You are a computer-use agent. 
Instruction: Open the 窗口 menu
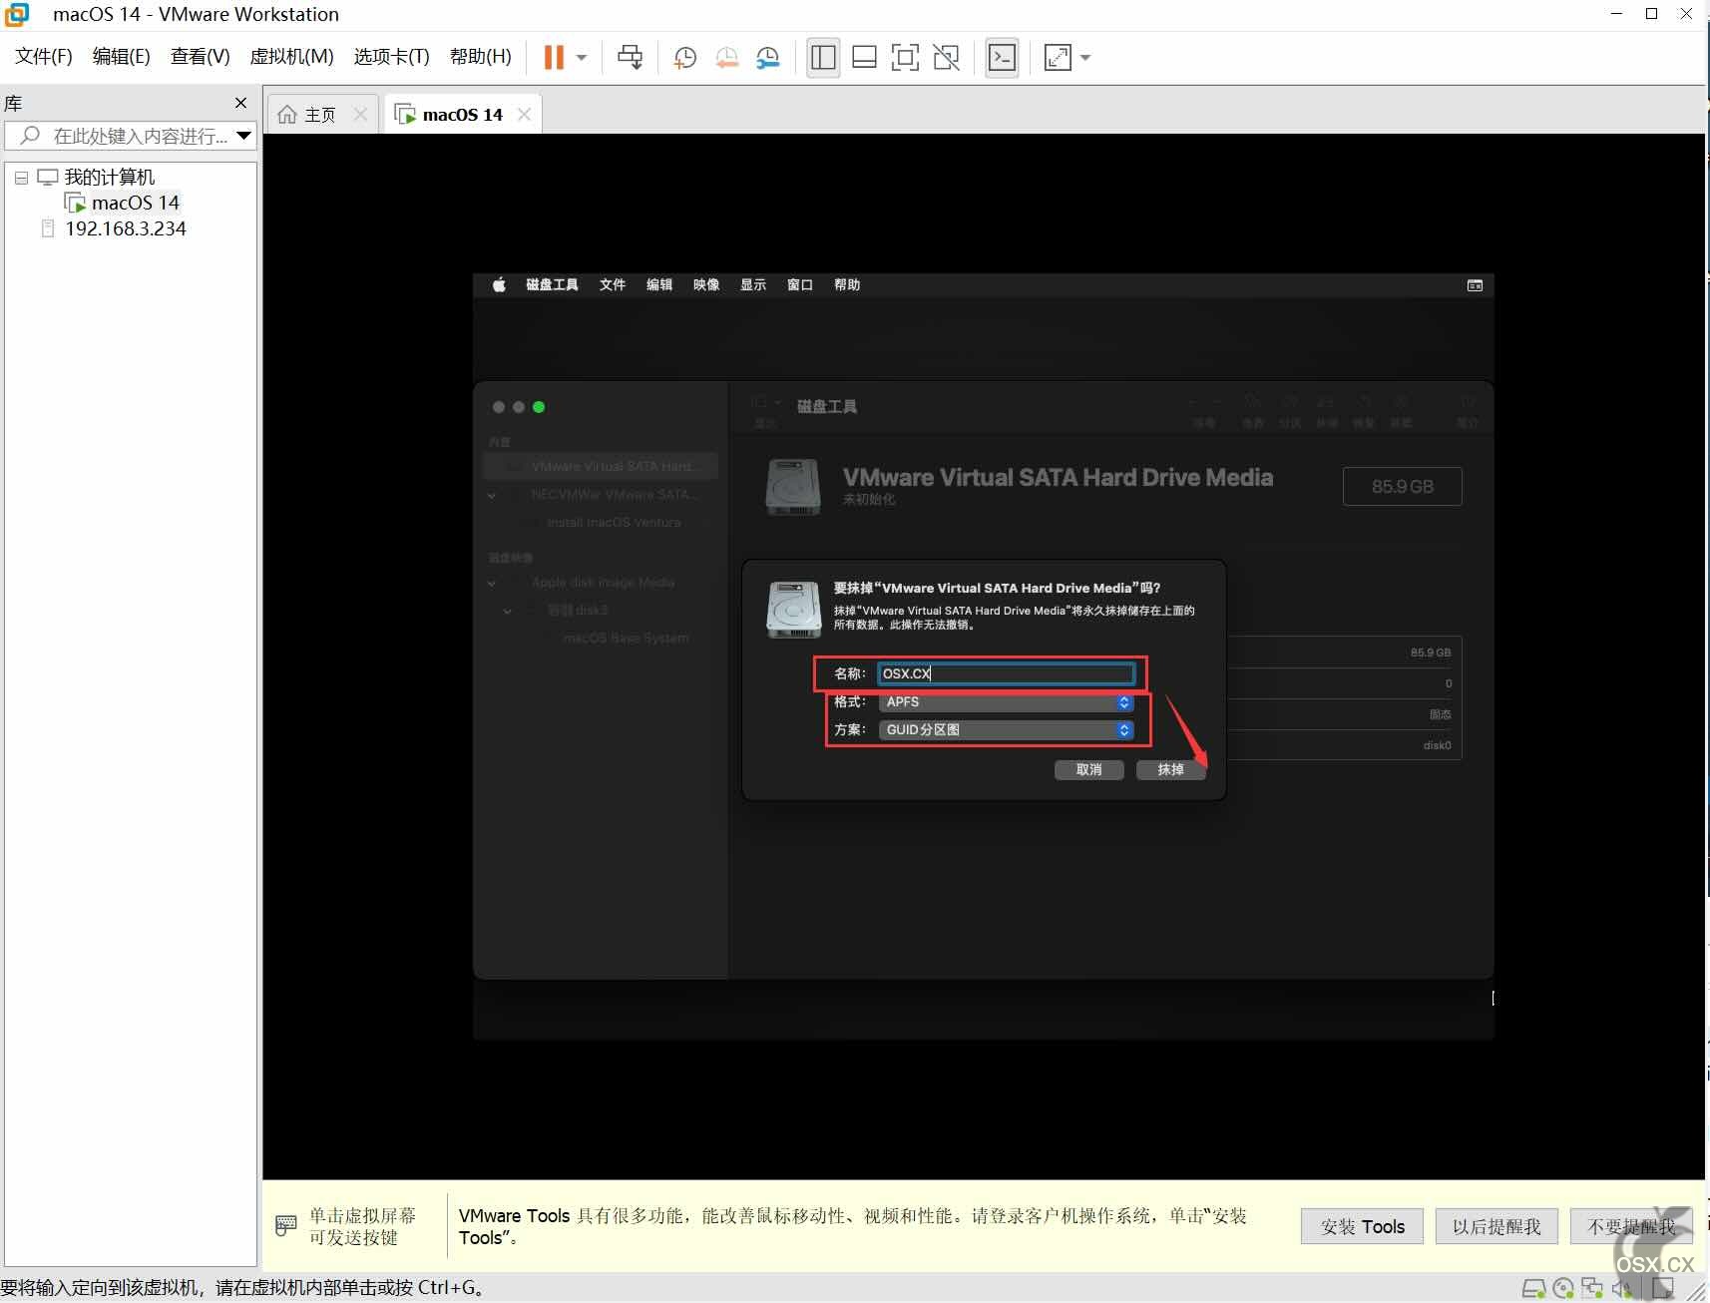[800, 285]
